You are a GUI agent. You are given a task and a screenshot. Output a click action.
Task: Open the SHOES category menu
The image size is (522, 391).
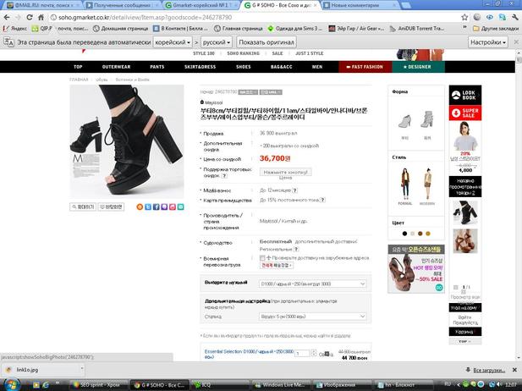pyautogui.click(x=244, y=67)
